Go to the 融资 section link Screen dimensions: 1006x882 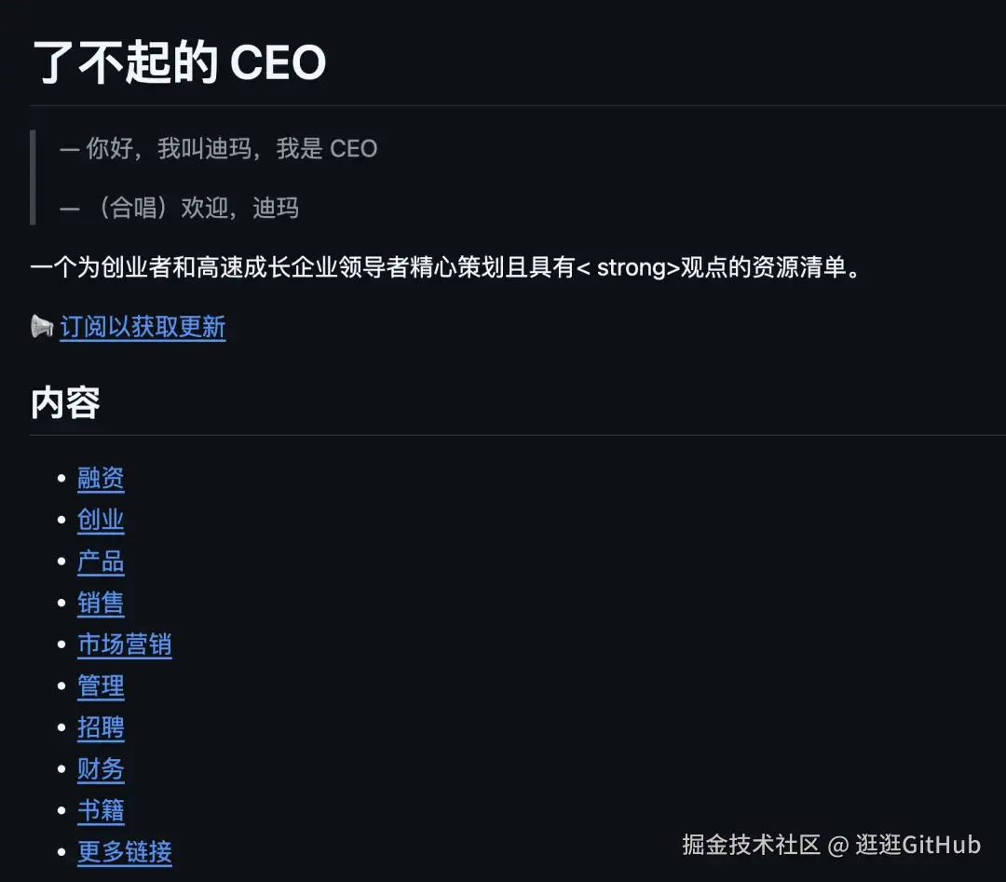(x=101, y=479)
